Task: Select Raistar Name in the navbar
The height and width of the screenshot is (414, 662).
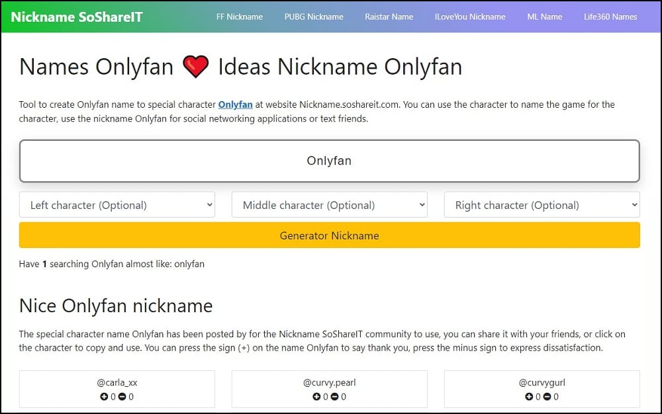Action: (x=389, y=17)
